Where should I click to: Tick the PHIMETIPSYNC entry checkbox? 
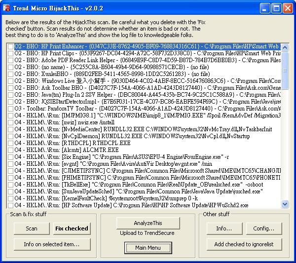[x=10, y=178]
